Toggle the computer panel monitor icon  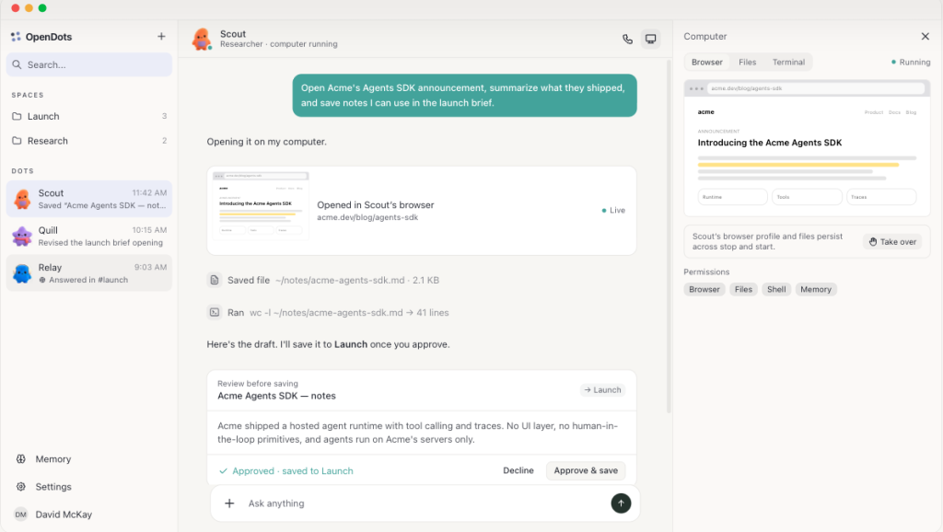[651, 39]
